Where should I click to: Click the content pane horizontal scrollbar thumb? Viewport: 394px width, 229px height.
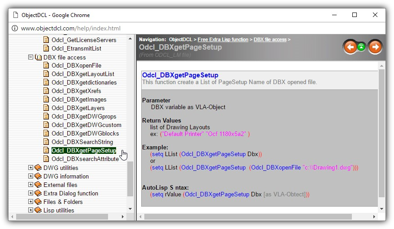(248, 217)
